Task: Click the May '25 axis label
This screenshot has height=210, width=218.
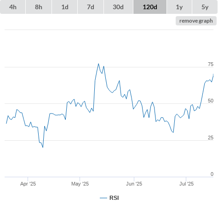Action: 80,184
